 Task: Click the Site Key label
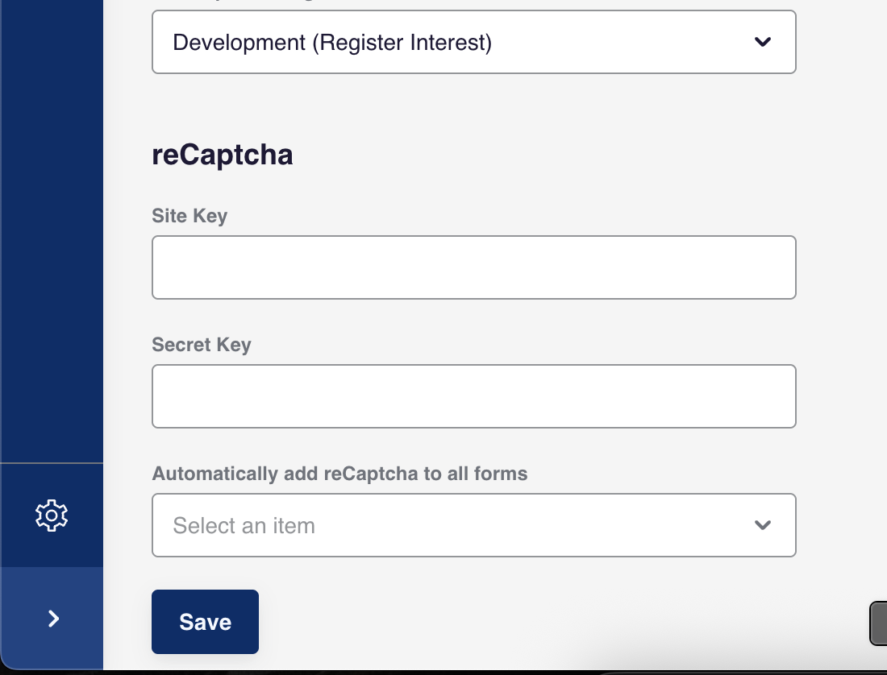(x=189, y=216)
